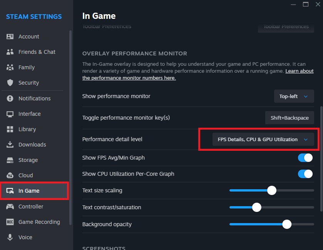Open the Show performance monitor Top-left dropdown
Image resolution: width=323 pixels, height=250 pixels.
click(x=294, y=96)
